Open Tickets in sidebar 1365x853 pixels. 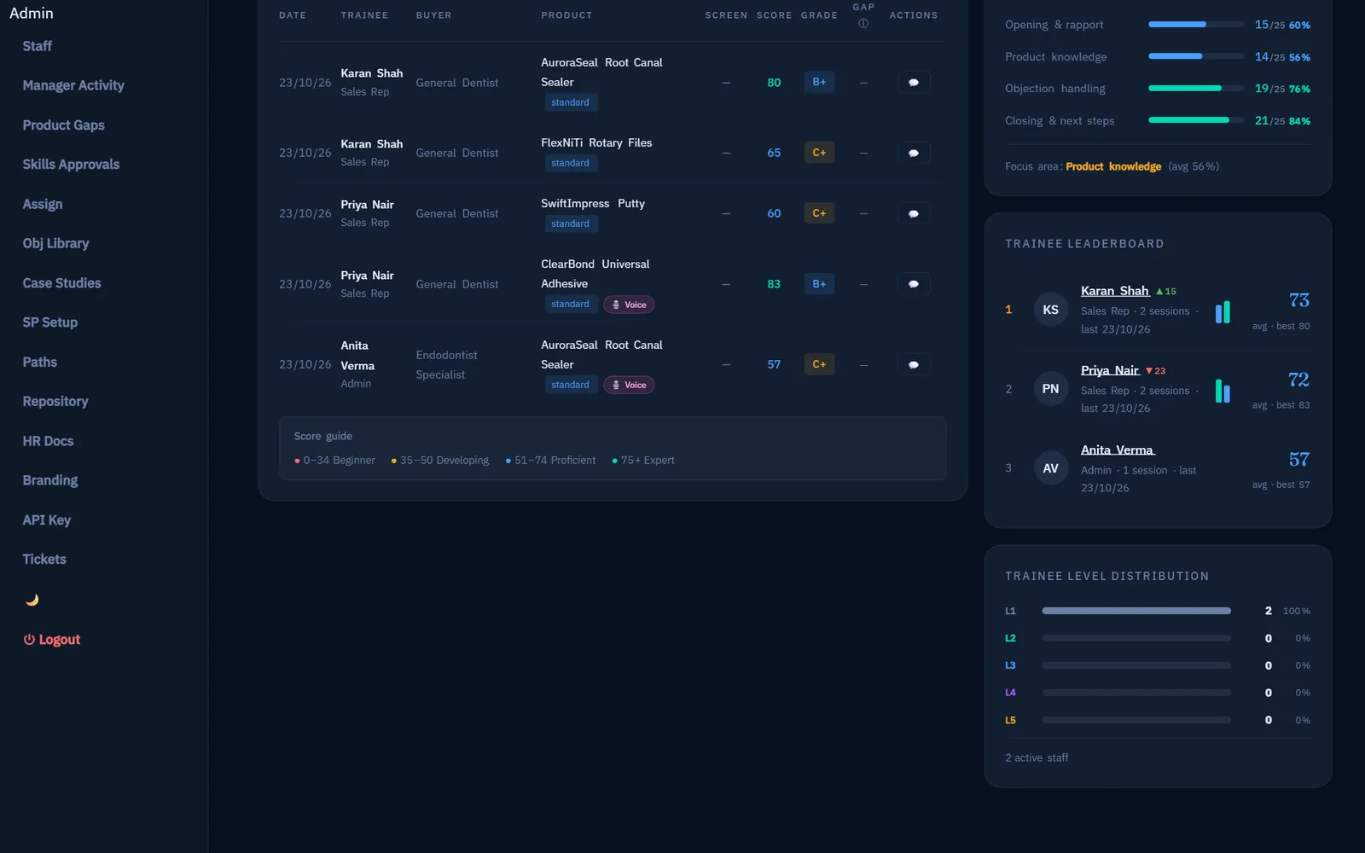click(44, 560)
